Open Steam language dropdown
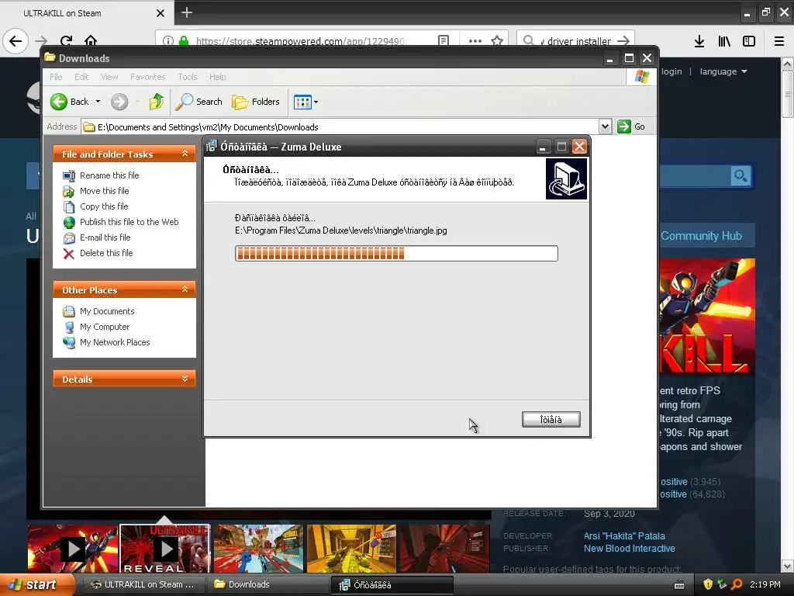This screenshot has width=794, height=596. [x=723, y=71]
